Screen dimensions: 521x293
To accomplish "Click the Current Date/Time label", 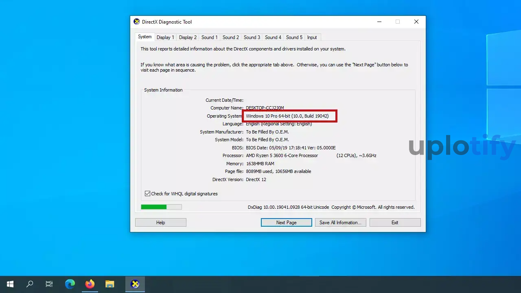I will (225, 100).
